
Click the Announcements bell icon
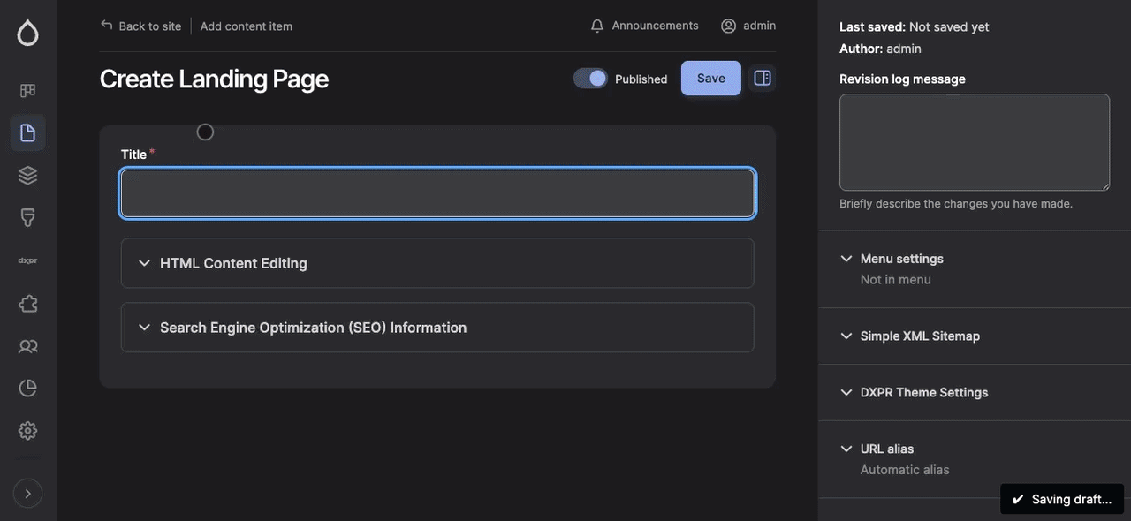tap(596, 25)
